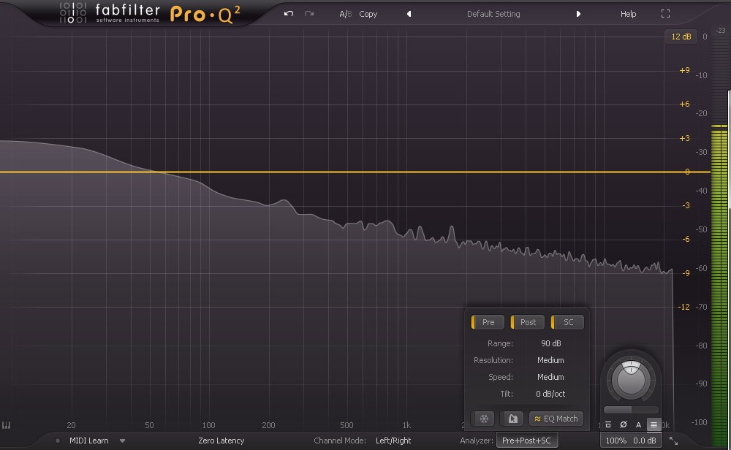Screen dimensions: 731x450
Task: Load the next preset with right arrow
Action: pyautogui.click(x=578, y=14)
